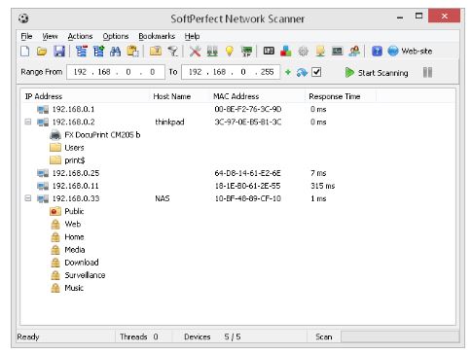Open the Options menu
The width and height of the screenshot is (472, 353).
116,36
